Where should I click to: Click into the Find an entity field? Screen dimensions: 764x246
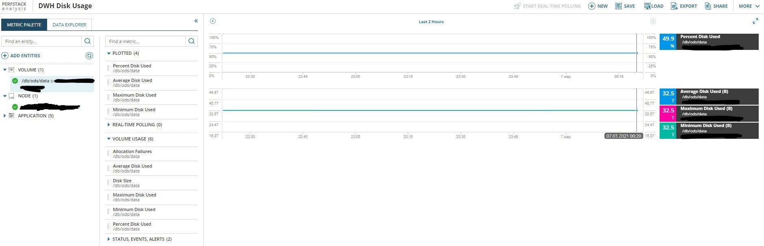[41, 41]
